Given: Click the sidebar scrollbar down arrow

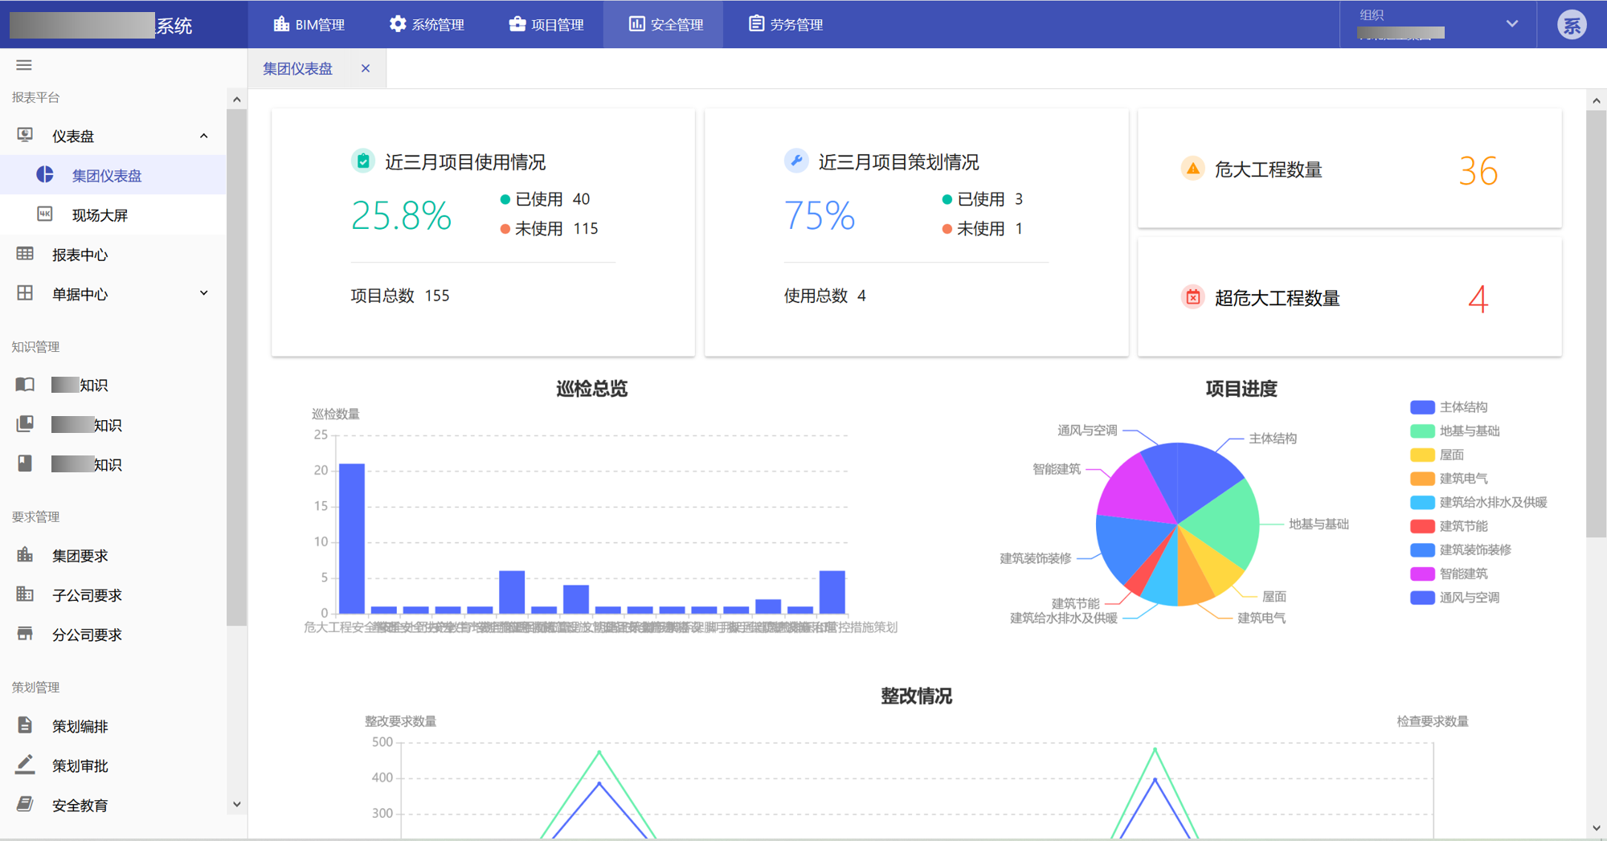Looking at the screenshot, I should pyautogui.click(x=236, y=804).
